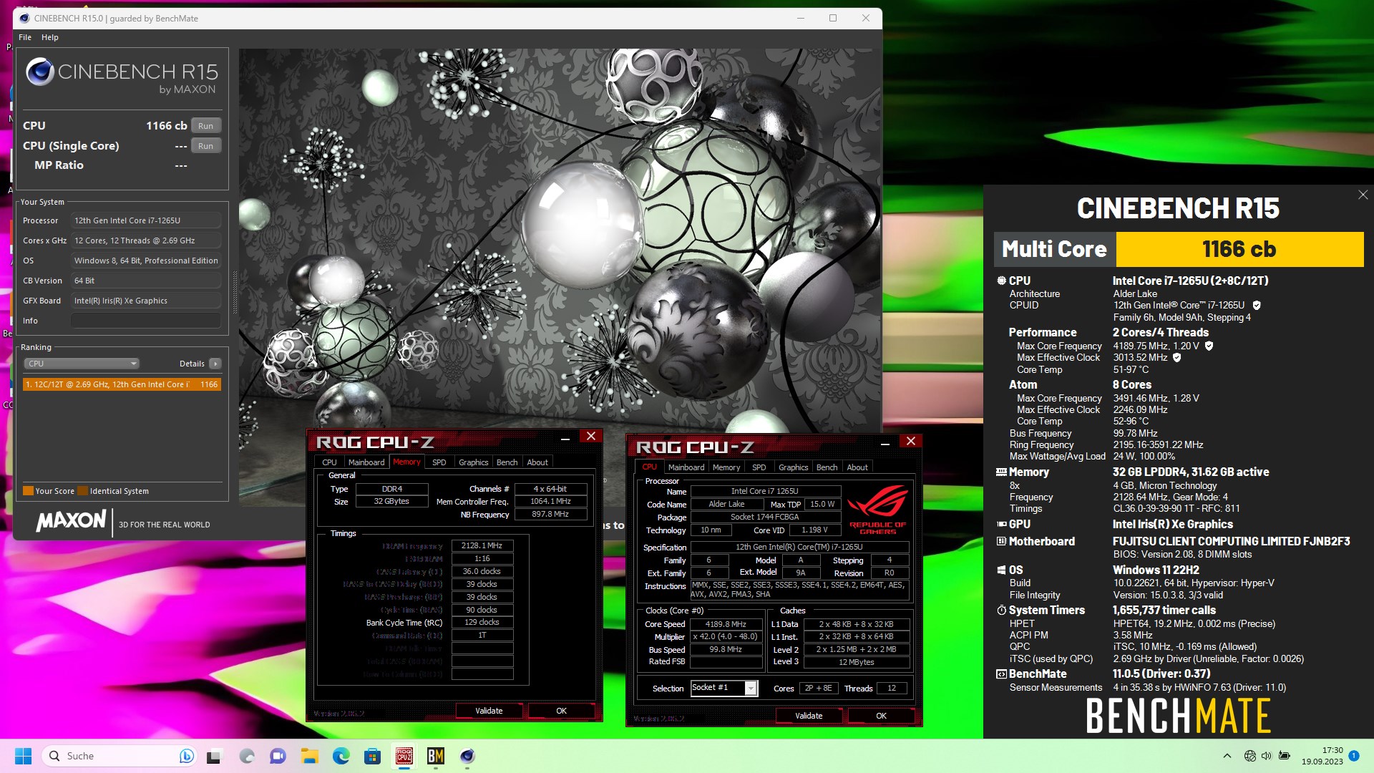Click the Info input field in Your System
Viewport: 1374px width, 773px height.
[x=145, y=321]
